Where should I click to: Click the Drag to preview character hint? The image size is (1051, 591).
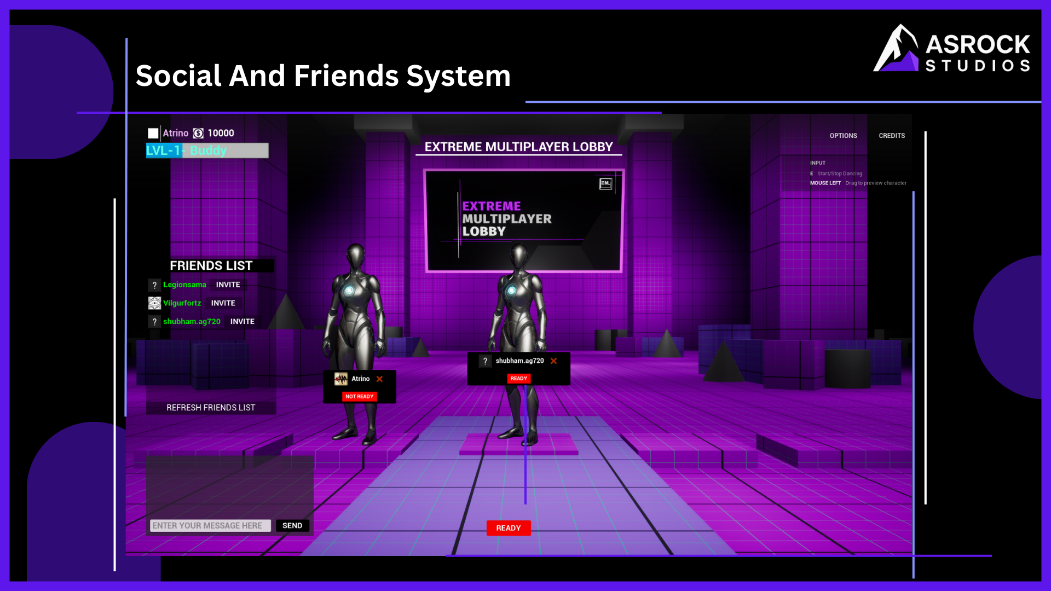(x=875, y=183)
